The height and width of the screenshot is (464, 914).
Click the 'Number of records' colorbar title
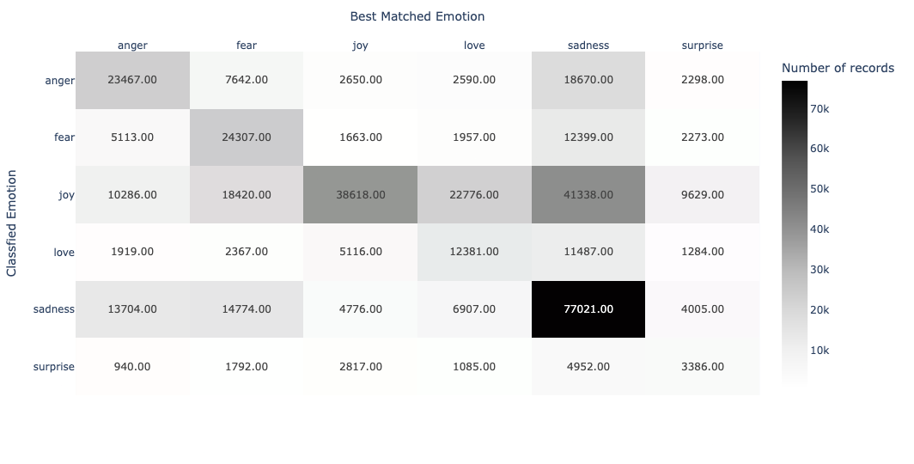click(838, 68)
